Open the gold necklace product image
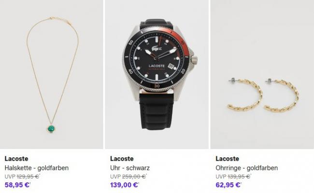 click(x=52, y=74)
